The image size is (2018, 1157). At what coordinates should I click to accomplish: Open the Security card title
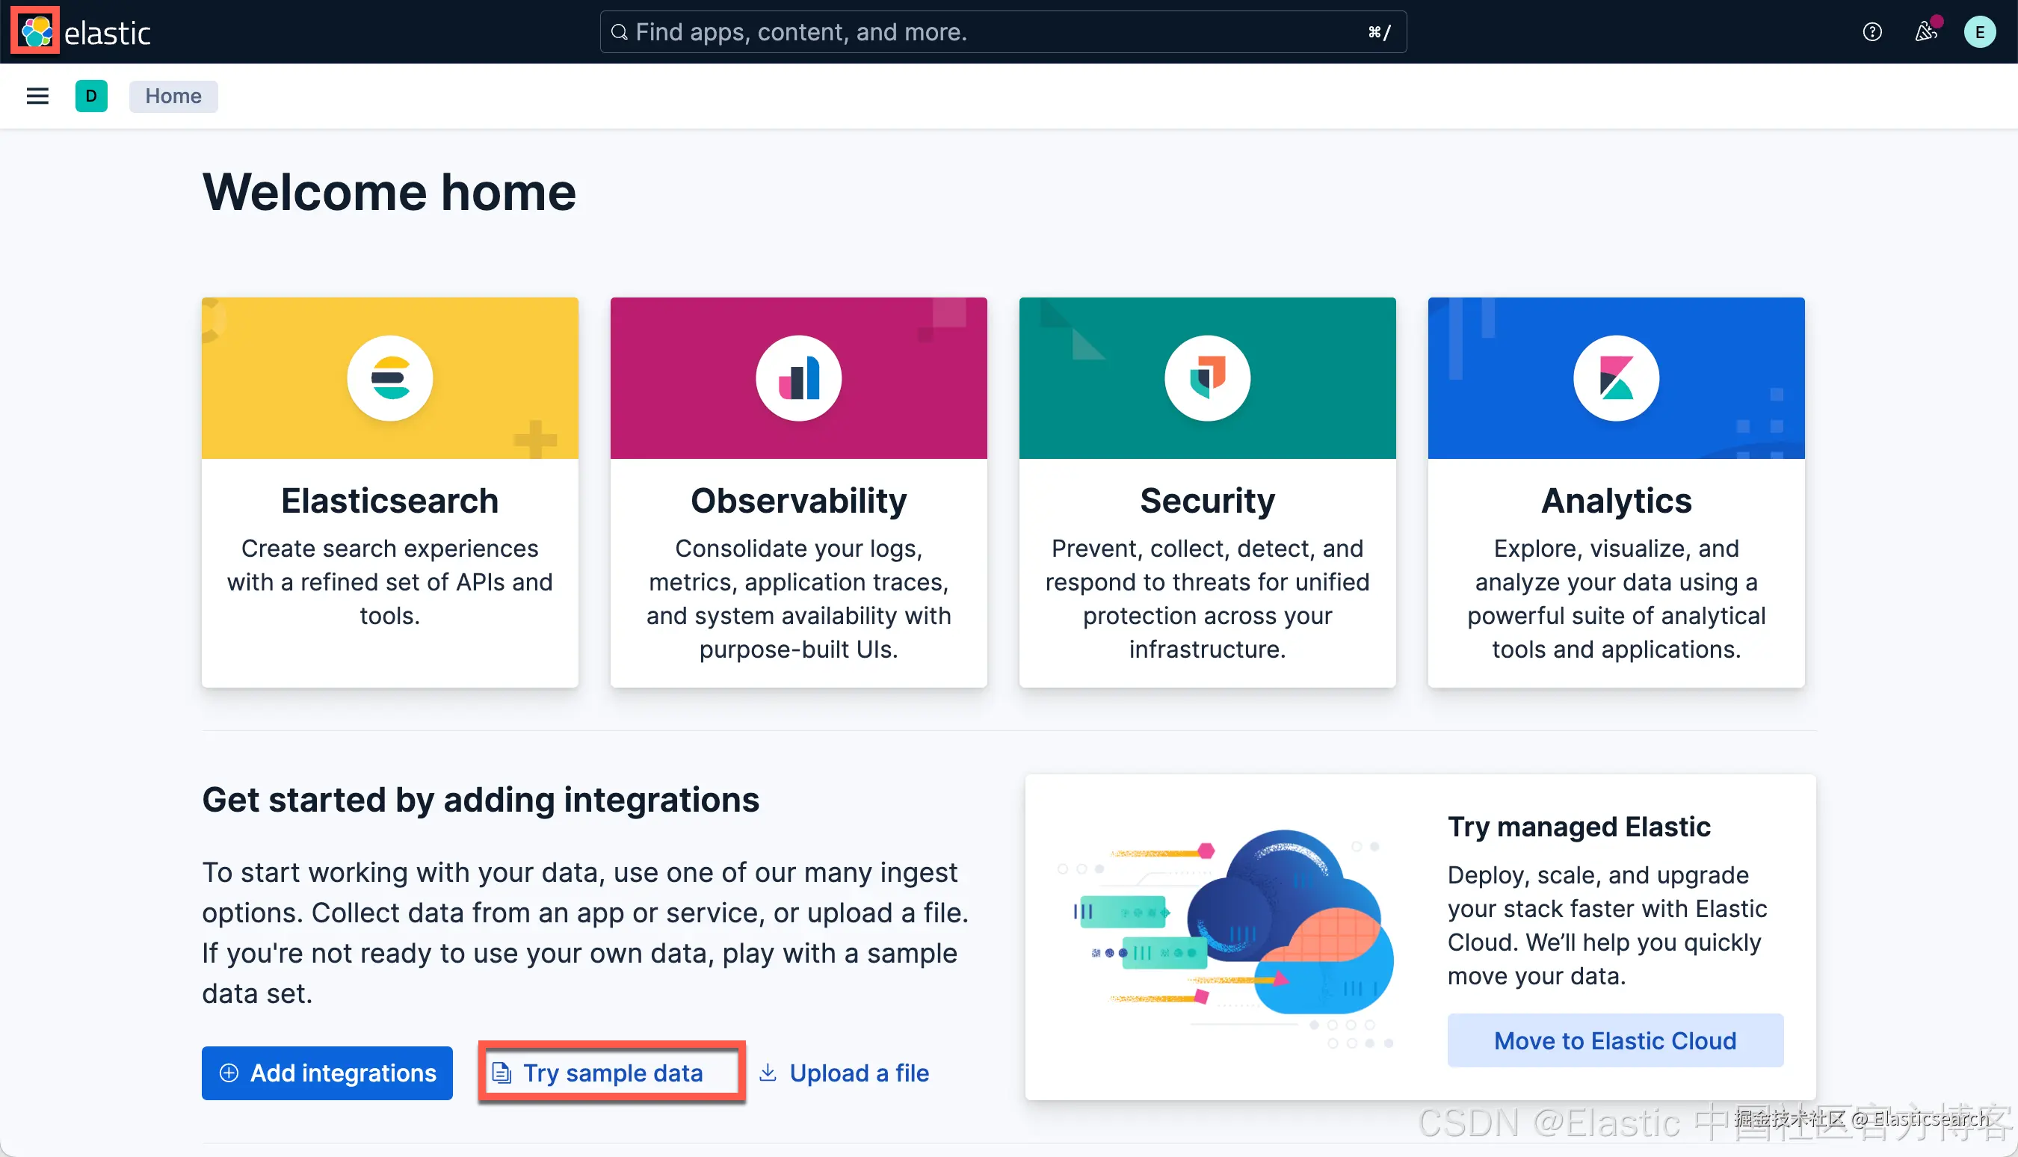[1207, 501]
